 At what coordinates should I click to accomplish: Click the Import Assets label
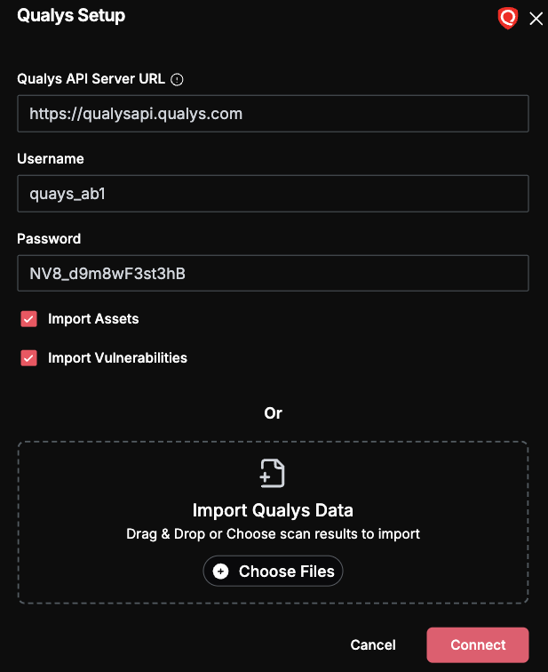pyautogui.click(x=93, y=319)
